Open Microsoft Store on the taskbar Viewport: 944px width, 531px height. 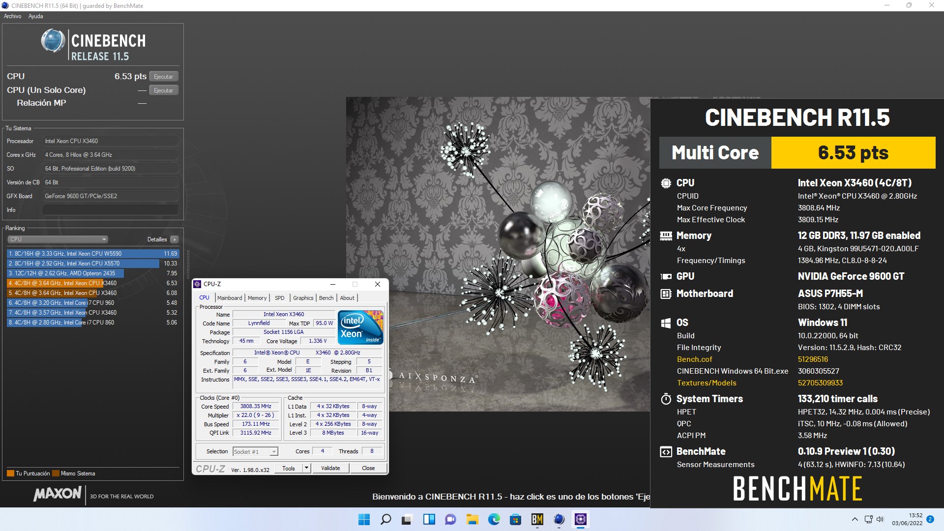click(x=516, y=520)
